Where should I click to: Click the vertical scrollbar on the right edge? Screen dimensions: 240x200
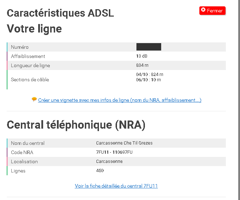click(238, 100)
